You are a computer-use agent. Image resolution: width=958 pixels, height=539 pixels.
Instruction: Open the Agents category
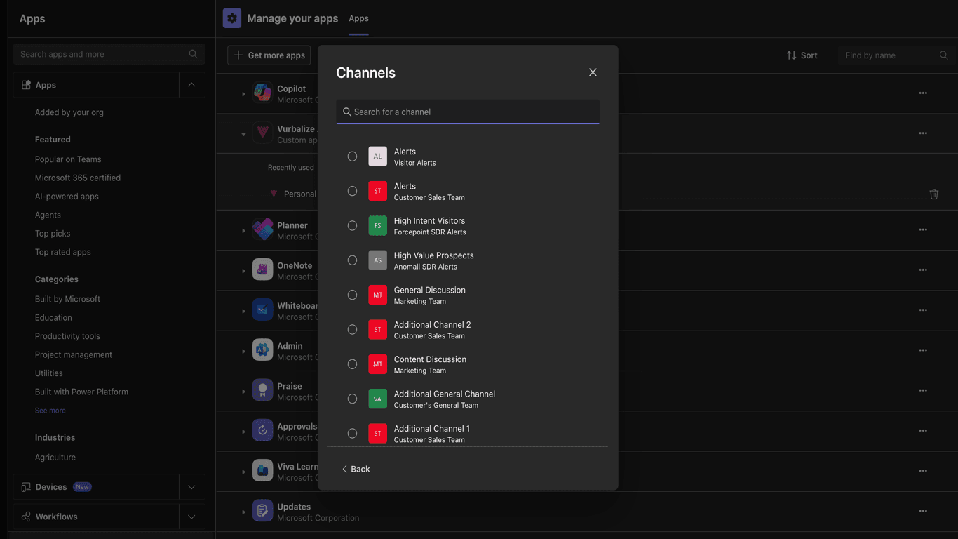tap(48, 215)
